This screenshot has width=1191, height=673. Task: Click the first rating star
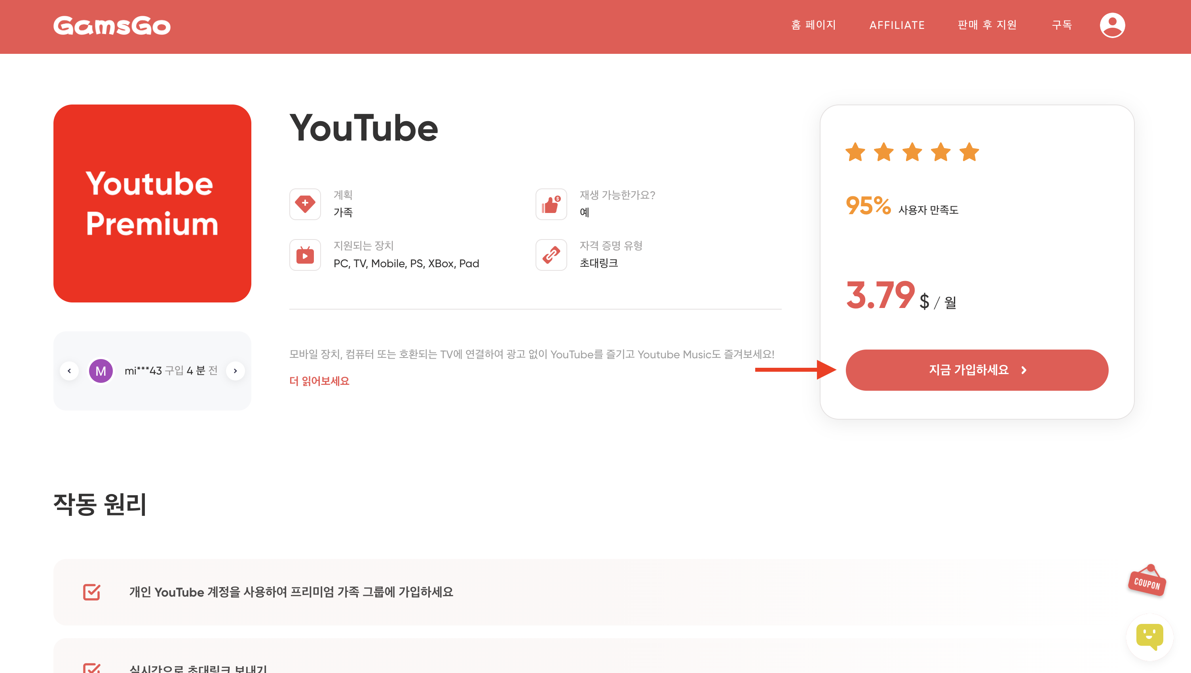tap(855, 152)
